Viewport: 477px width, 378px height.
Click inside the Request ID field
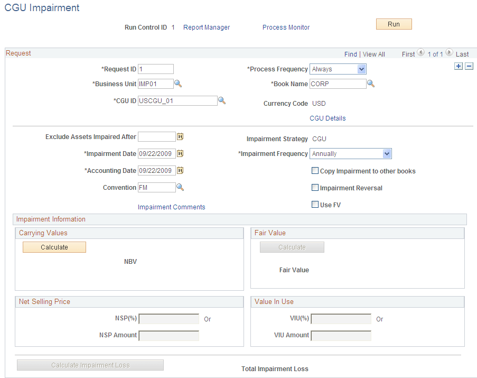155,69
